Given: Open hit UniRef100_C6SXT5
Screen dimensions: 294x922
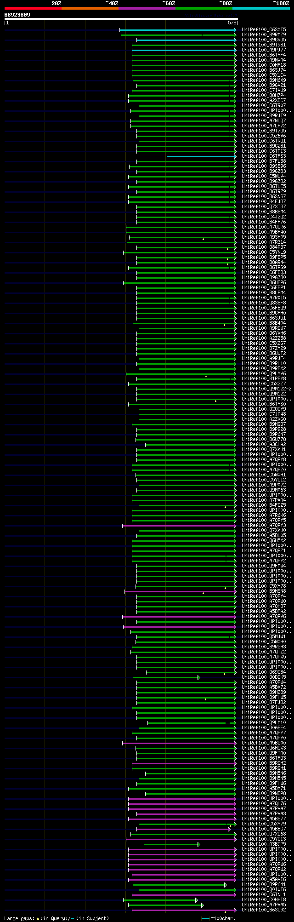Looking at the screenshot, I should tap(264, 30).
